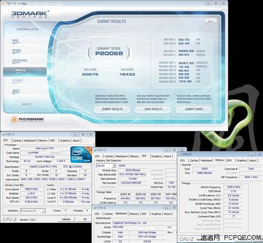Click the manufacturer value Corsair
The image size is (263, 243).
click(133, 179)
